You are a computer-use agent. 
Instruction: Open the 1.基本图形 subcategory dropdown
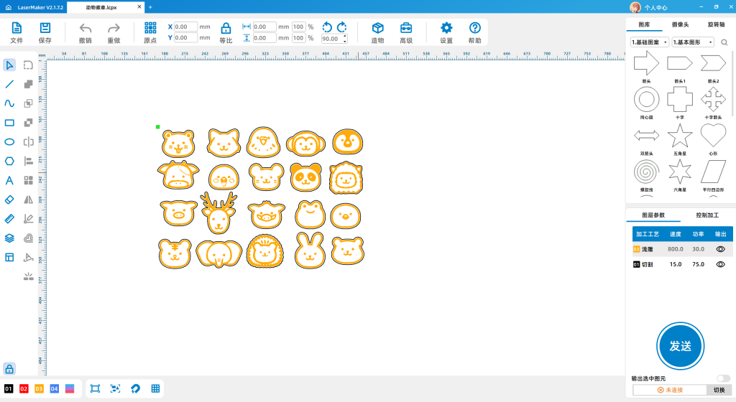point(693,42)
